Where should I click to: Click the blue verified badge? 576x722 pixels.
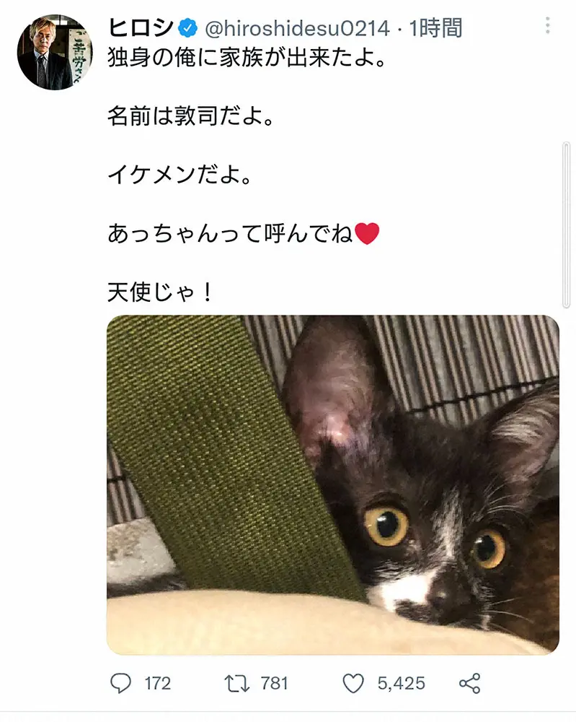click(x=187, y=29)
